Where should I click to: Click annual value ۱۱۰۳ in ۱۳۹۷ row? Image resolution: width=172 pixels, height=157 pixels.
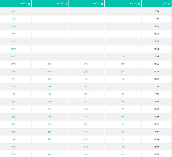pyautogui.click(x=13, y=139)
